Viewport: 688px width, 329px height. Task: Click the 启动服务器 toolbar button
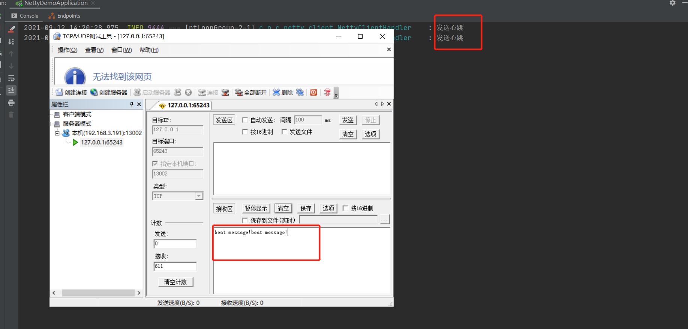[152, 92]
